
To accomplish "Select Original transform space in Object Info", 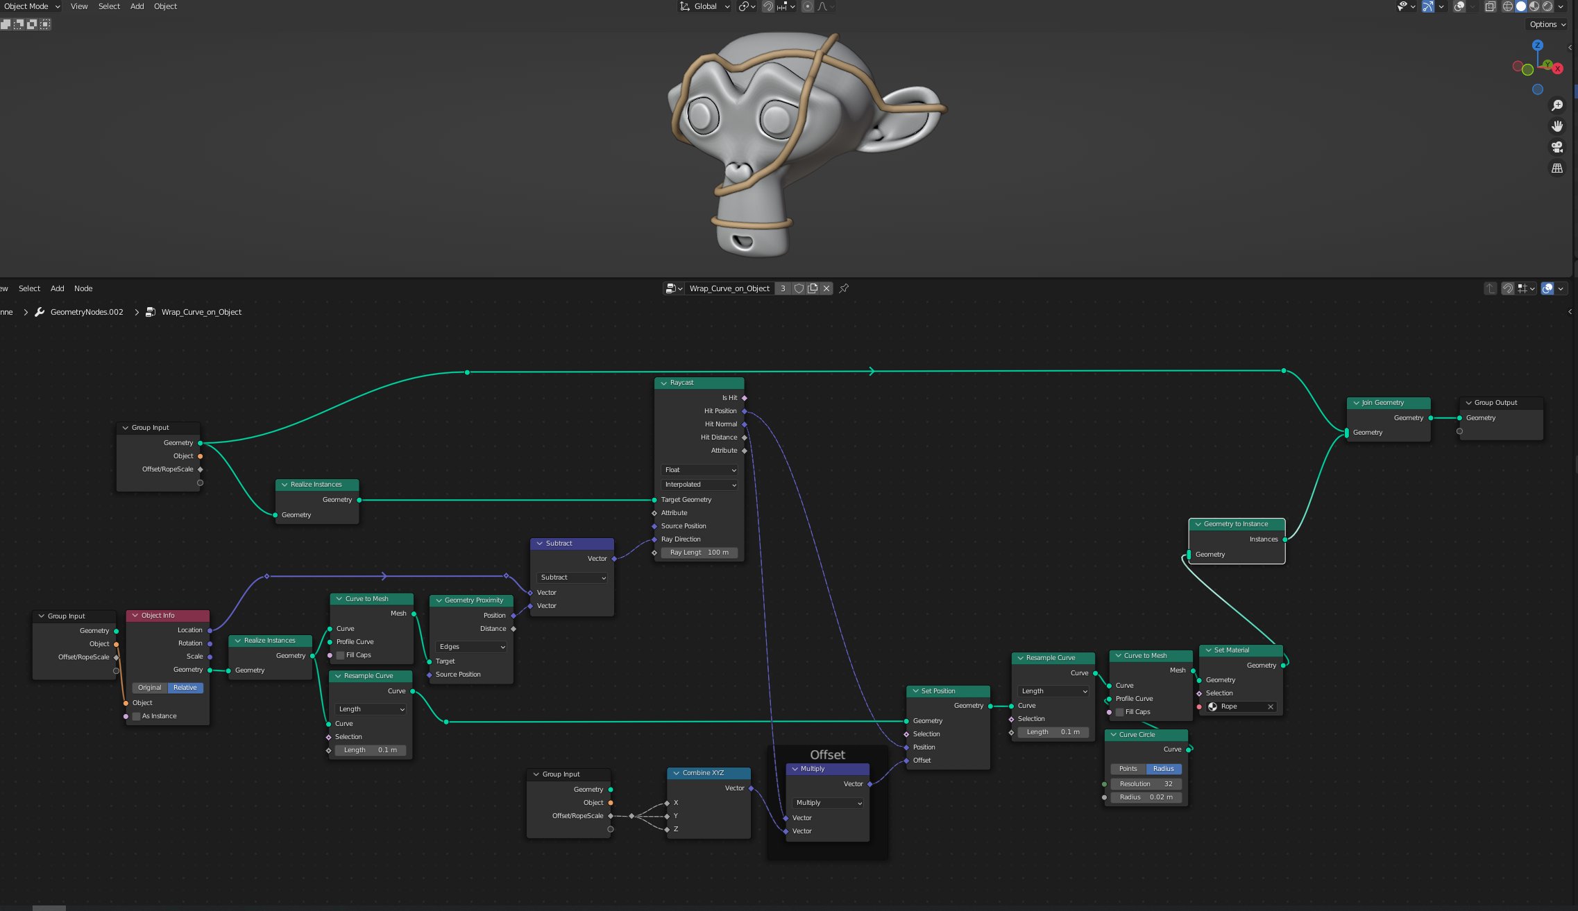I will 149,688.
